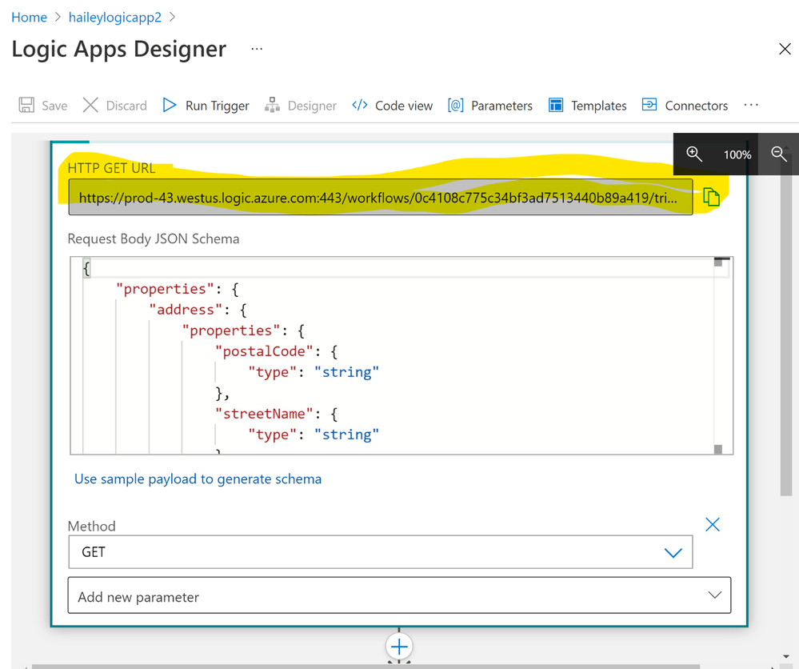Screen dimensions: 799x669
Task: Click the Parameters @ icon
Action: (456, 105)
